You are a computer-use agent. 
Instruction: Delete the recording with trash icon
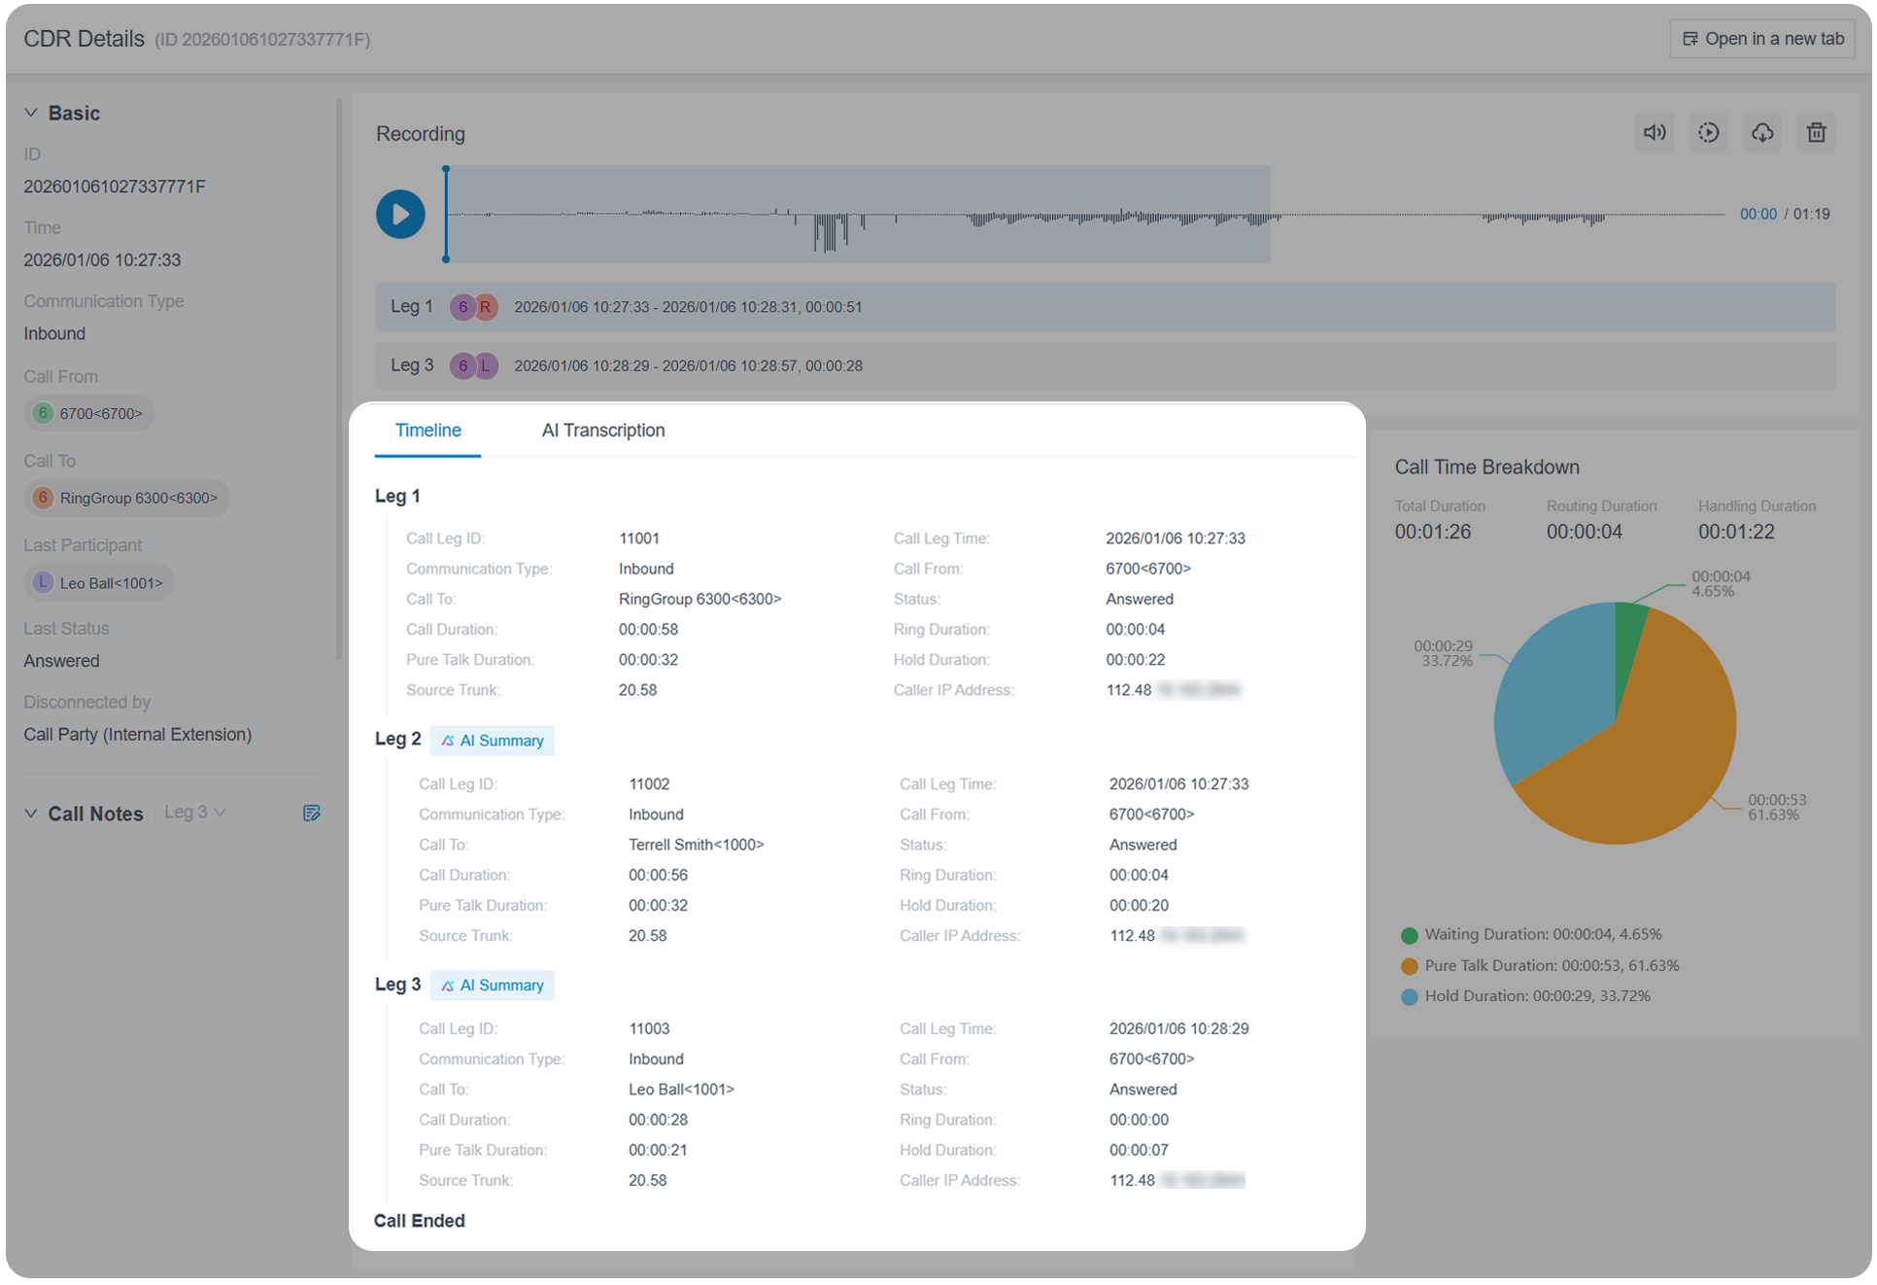pyautogui.click(x=1816, y=132)
